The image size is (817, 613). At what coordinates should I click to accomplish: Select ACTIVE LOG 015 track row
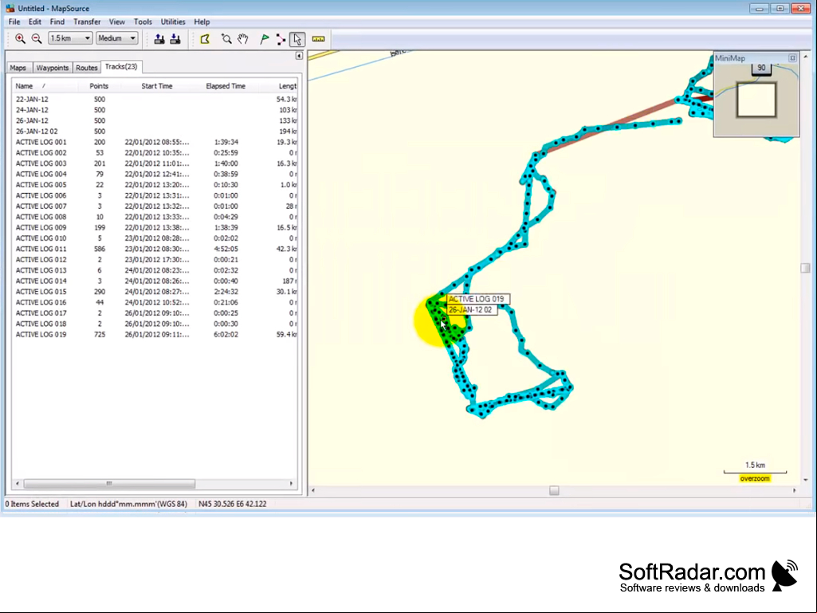(x=155, y=292)
